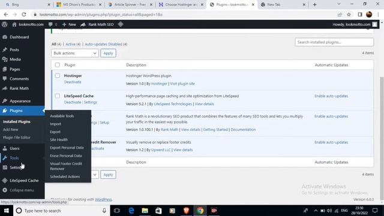
Task: Open Users in the sidebar
Action: [14, 148]
